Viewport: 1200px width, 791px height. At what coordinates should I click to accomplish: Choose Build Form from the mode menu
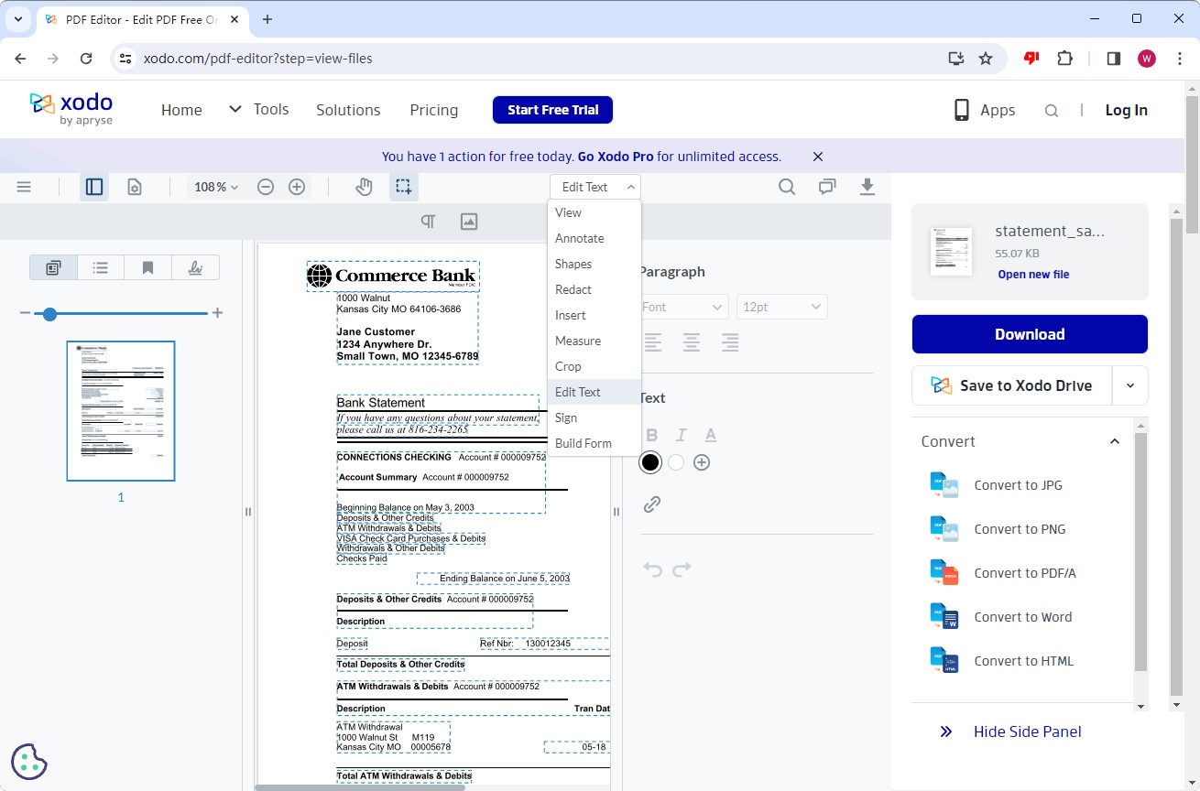[x=595, y=443]
